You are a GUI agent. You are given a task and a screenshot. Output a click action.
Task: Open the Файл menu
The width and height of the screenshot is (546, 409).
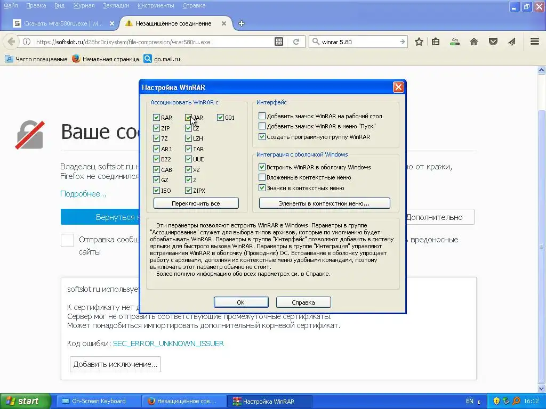coord(11,5)
